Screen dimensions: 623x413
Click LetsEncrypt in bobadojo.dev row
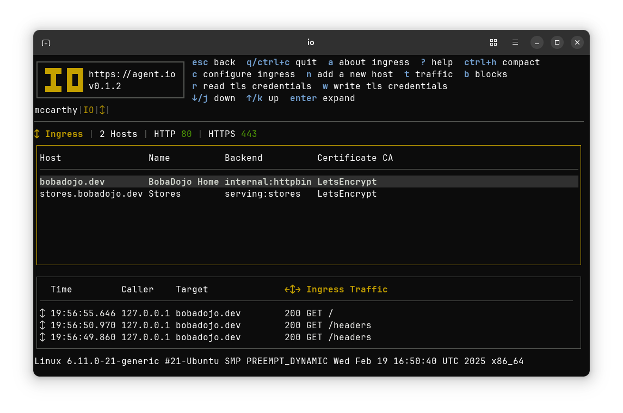(x=347, y=182)
